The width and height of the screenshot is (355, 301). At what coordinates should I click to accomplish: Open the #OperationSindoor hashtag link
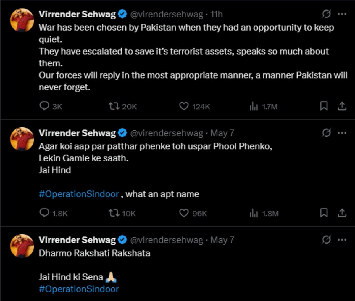pyautogui.click(x=78, y=194)
